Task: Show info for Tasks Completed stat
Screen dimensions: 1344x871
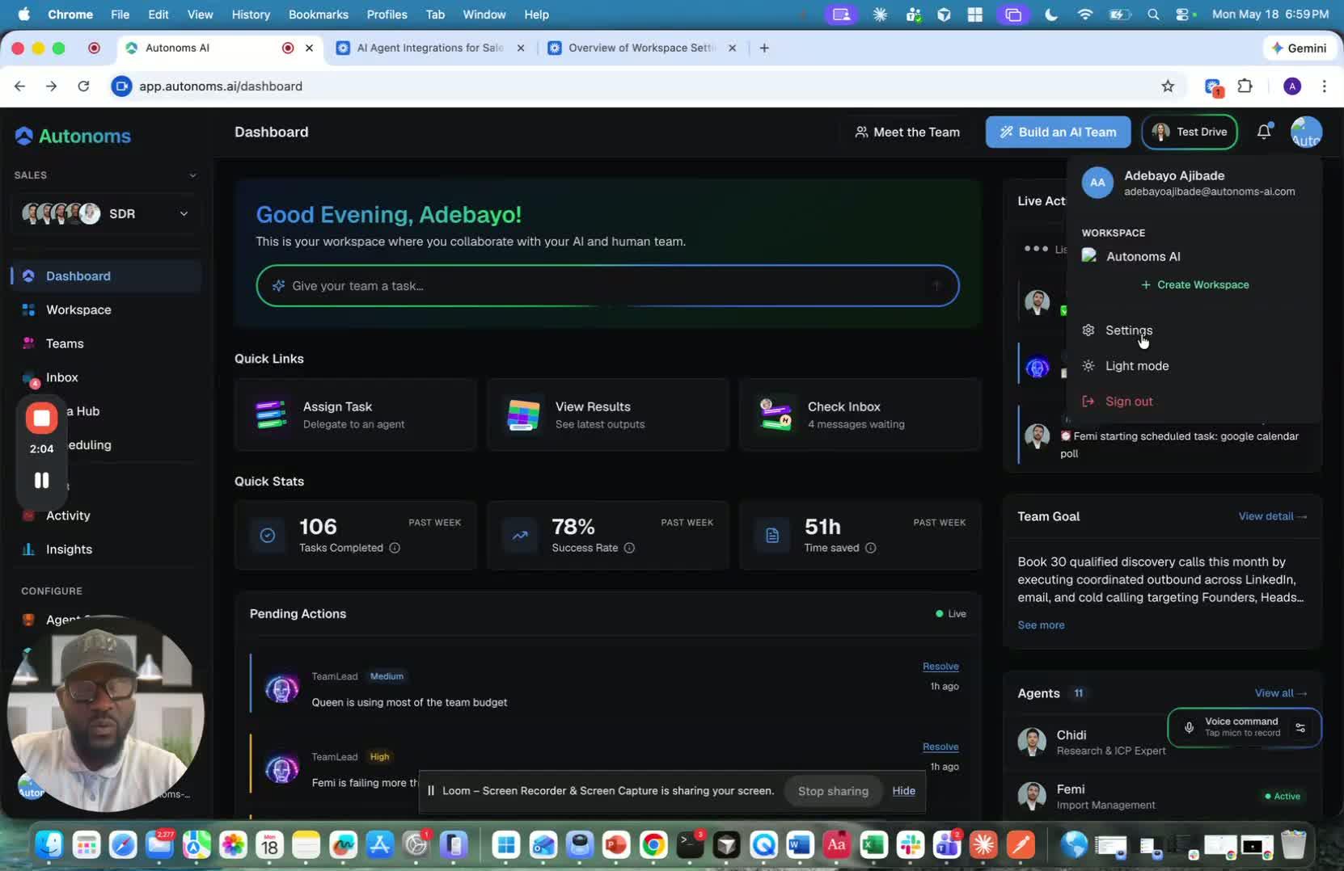Action: [x=395, y=548]
